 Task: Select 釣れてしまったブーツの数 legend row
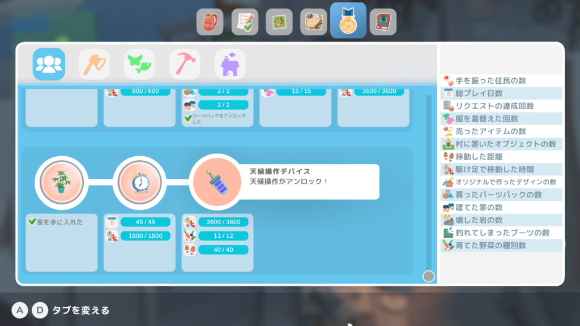pyautogui.click(x=502, y=233)
